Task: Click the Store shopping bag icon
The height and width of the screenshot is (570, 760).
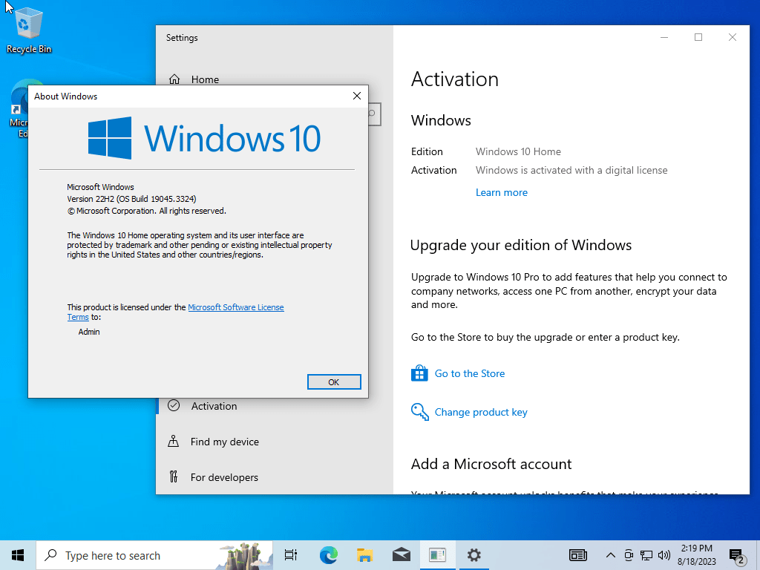Action: point(419,373)
